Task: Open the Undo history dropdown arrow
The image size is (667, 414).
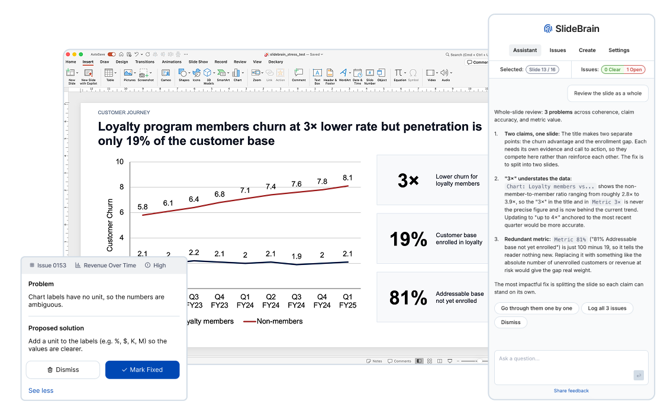Action: 141,54
